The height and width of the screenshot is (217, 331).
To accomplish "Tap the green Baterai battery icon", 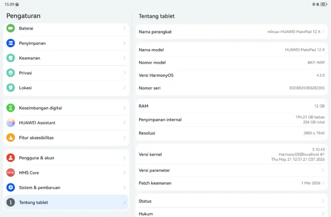I will [11, 28].
